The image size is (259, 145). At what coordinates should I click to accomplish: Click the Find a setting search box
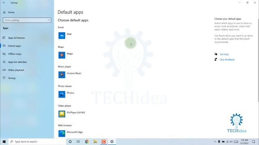[x=27, y=20]
